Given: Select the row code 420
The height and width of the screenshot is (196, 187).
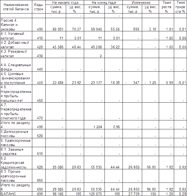Looking at the screenshot, I should [40, 47].
